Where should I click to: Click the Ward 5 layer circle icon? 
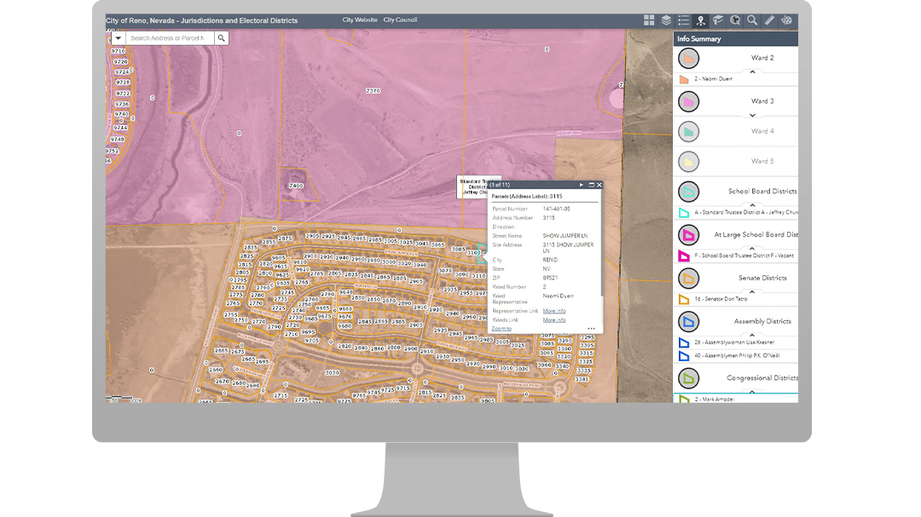point(688,161)
